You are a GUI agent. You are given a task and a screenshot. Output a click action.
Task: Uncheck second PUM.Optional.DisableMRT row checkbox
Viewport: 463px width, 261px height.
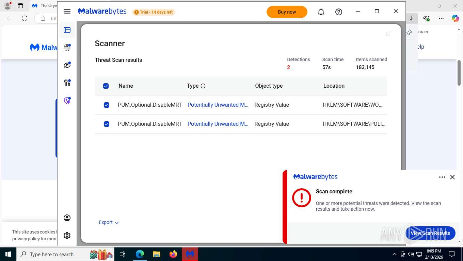107,124
